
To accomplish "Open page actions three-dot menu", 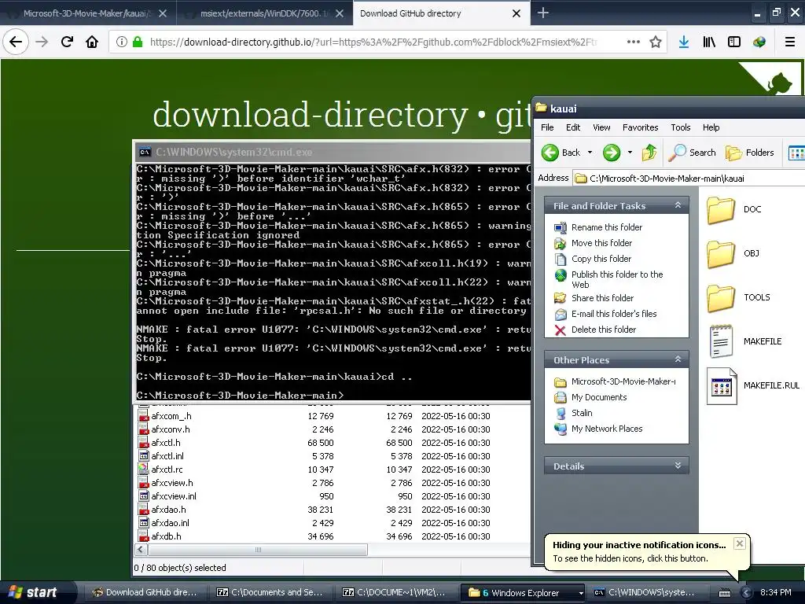I will (634, 42).
